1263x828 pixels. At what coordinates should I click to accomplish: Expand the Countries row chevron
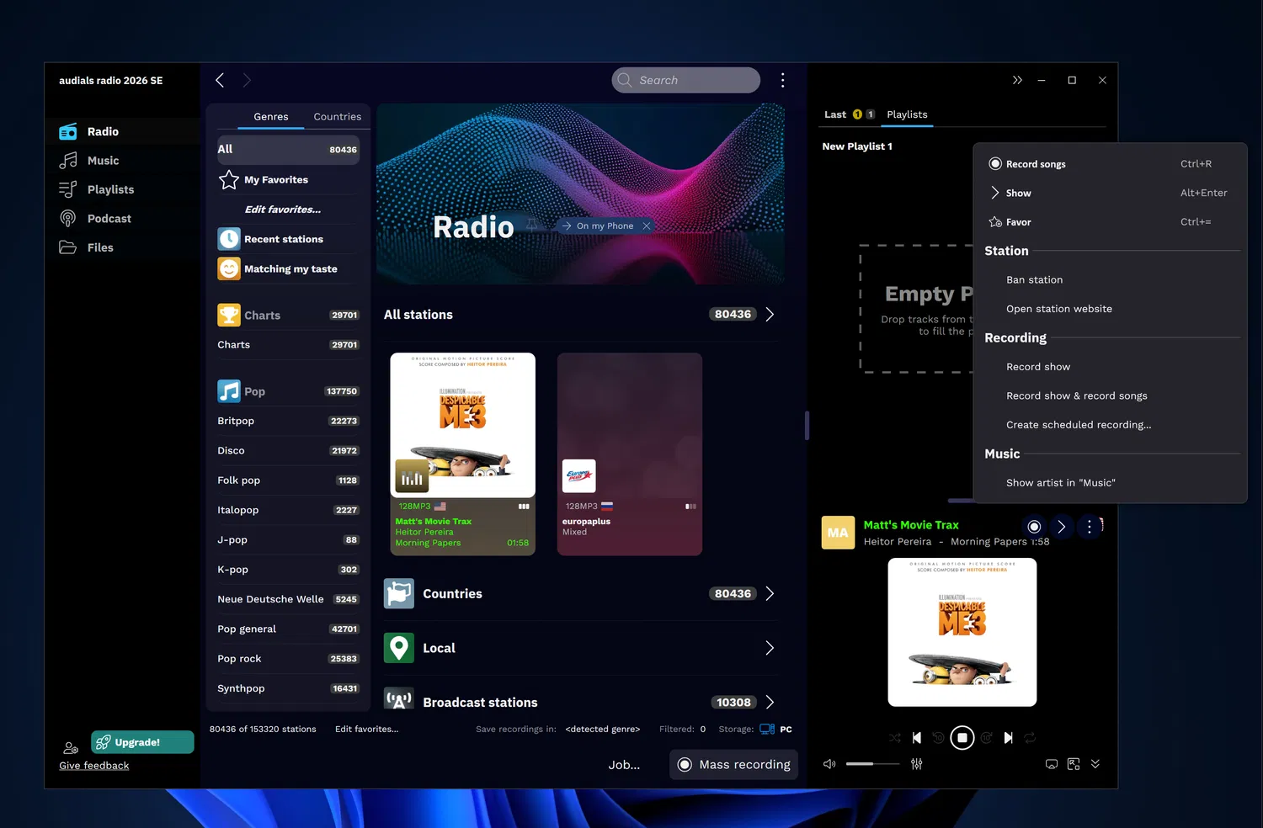[770, 593]
